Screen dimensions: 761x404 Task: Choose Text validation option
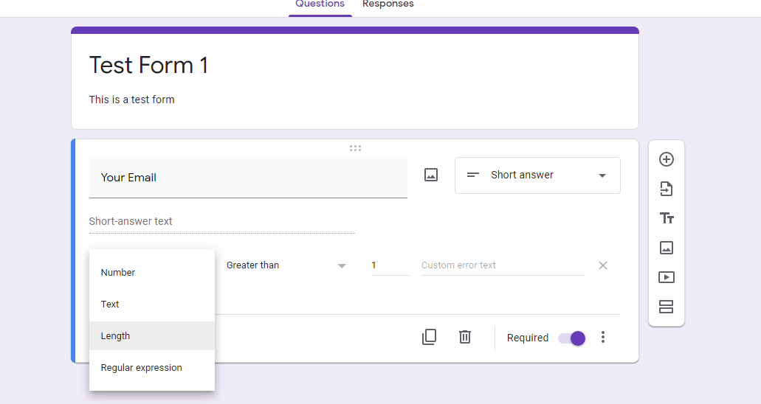click(110, 304)
